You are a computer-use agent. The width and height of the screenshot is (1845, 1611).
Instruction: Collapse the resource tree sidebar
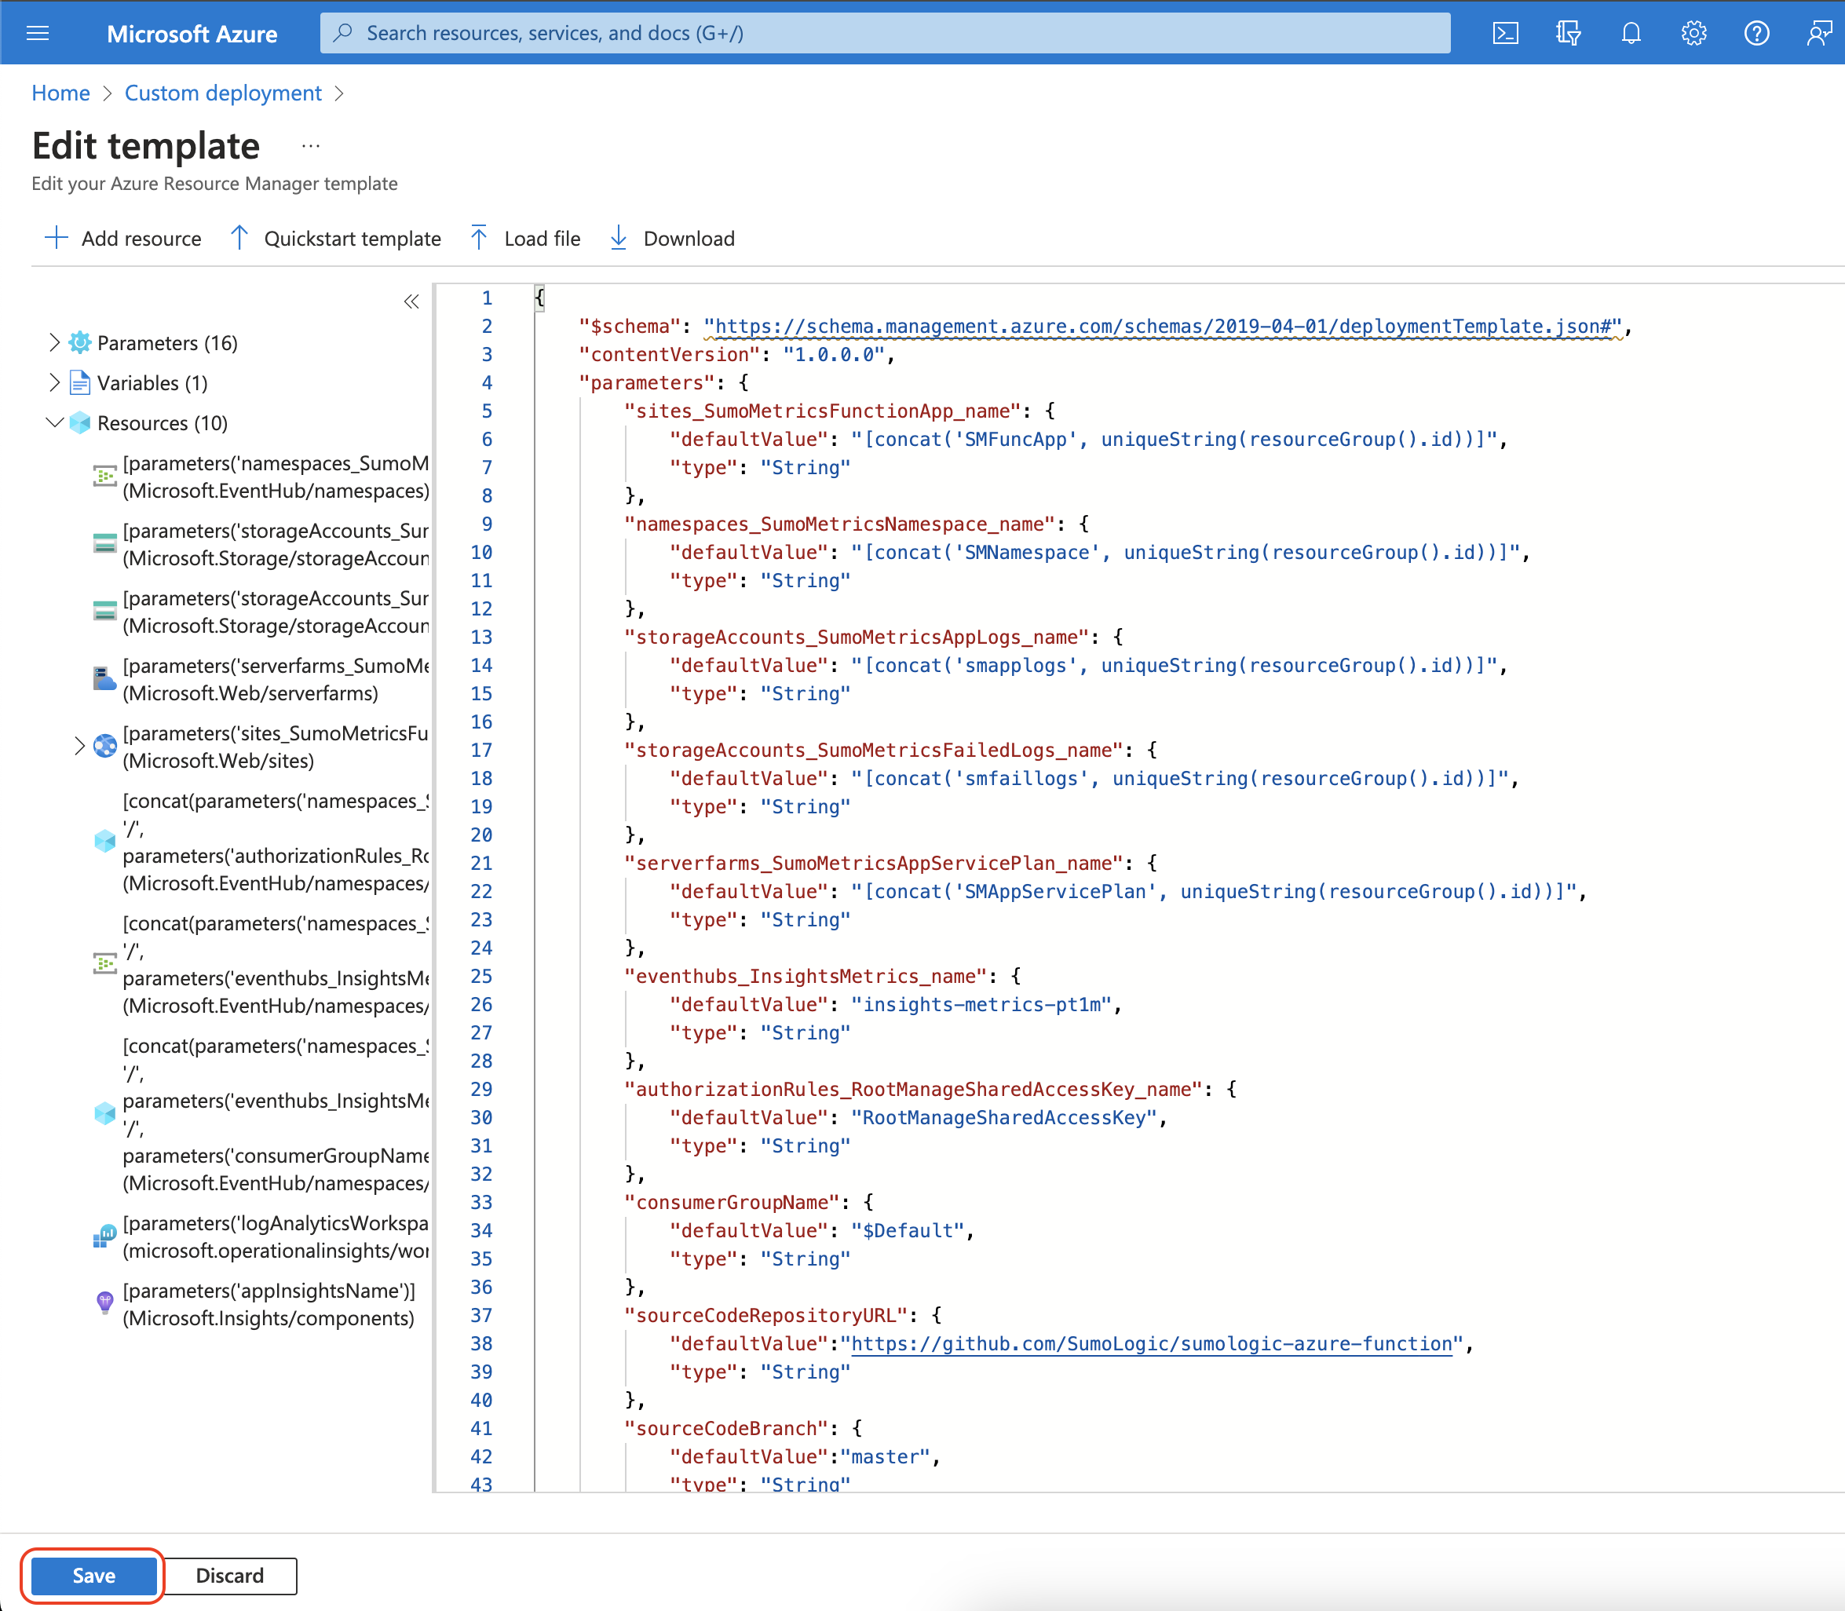click(412, 302)
